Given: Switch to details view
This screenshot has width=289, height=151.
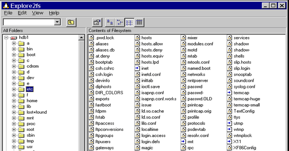Looking at the screenshot, I should click(x=139, y=23).
